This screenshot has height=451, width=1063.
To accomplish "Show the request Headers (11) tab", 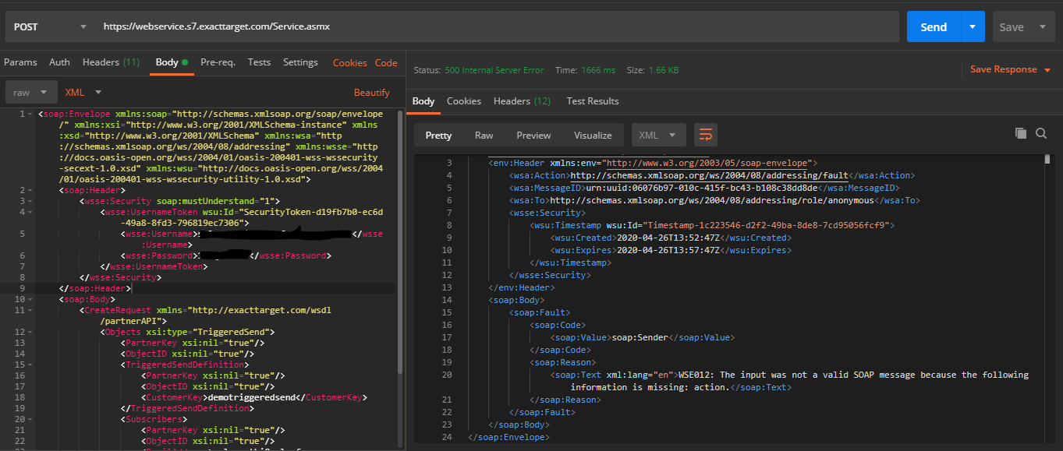I will [x=111, y=62].
